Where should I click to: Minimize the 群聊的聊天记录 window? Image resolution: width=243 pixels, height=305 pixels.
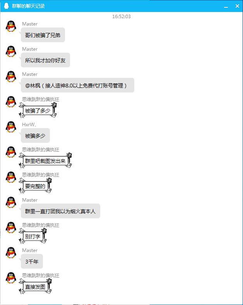(x=226, y=6)
